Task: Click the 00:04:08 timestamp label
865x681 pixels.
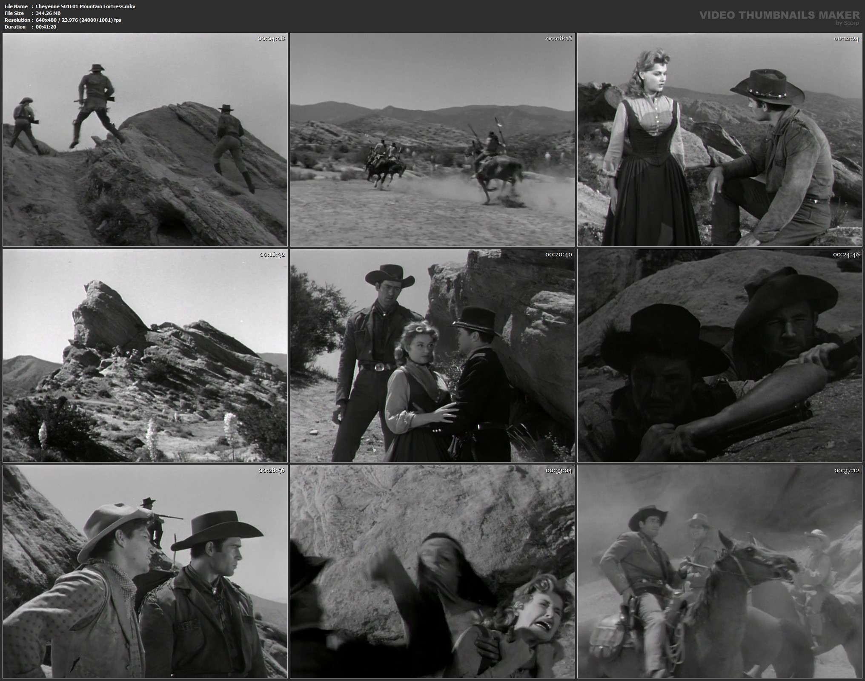Action: coord(271,38)
